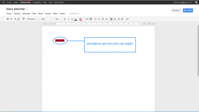Insert a link using the link icon
199x112 pixels.
[87, 19]
